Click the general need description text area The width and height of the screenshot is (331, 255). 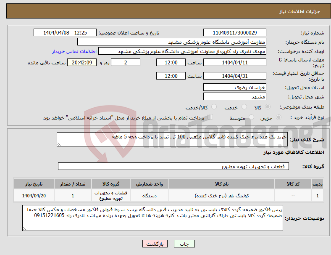pyautogui.click(x=172, y=139)
